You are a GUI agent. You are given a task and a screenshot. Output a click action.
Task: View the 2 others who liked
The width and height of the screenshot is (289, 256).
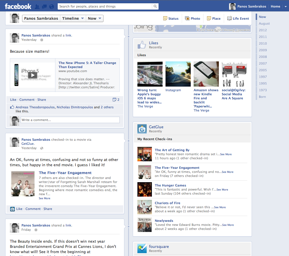point(107,107)
